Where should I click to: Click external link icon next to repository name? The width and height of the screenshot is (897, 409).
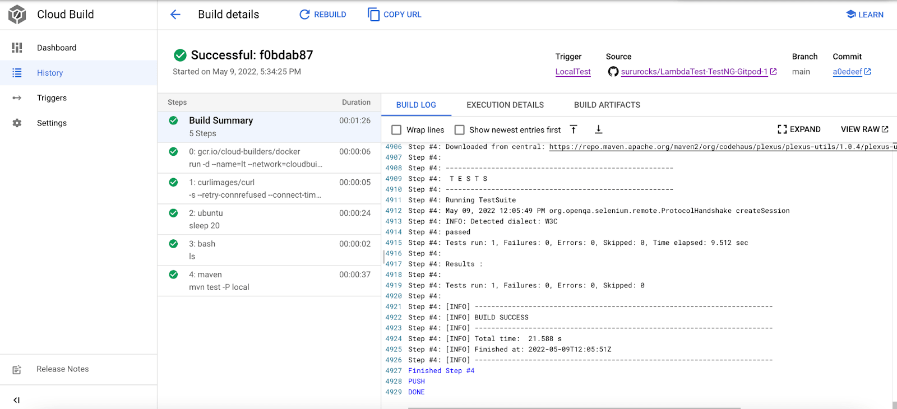774,72
